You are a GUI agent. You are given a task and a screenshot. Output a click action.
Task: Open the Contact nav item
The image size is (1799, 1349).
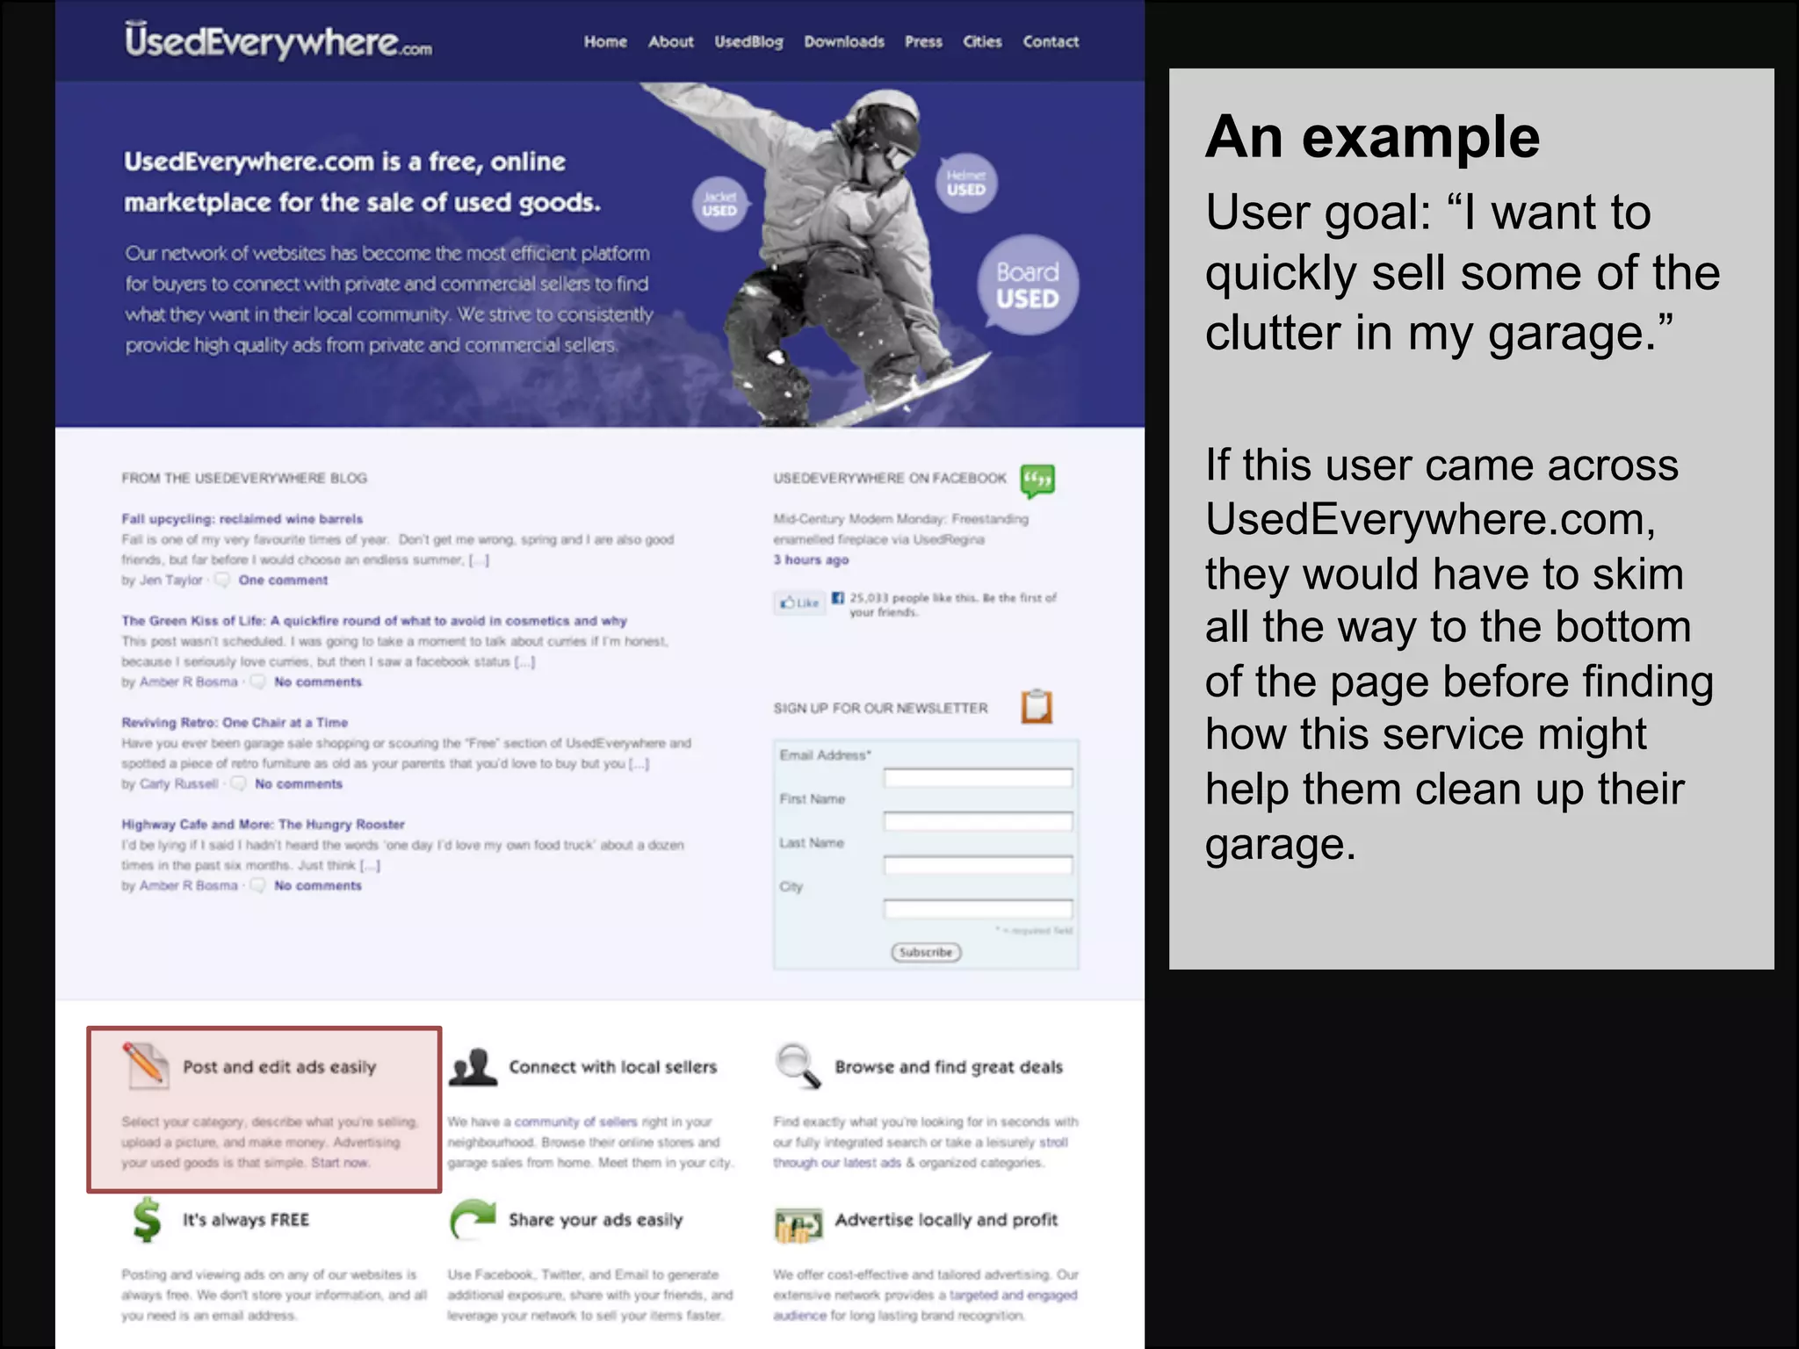coord(1051,41)
